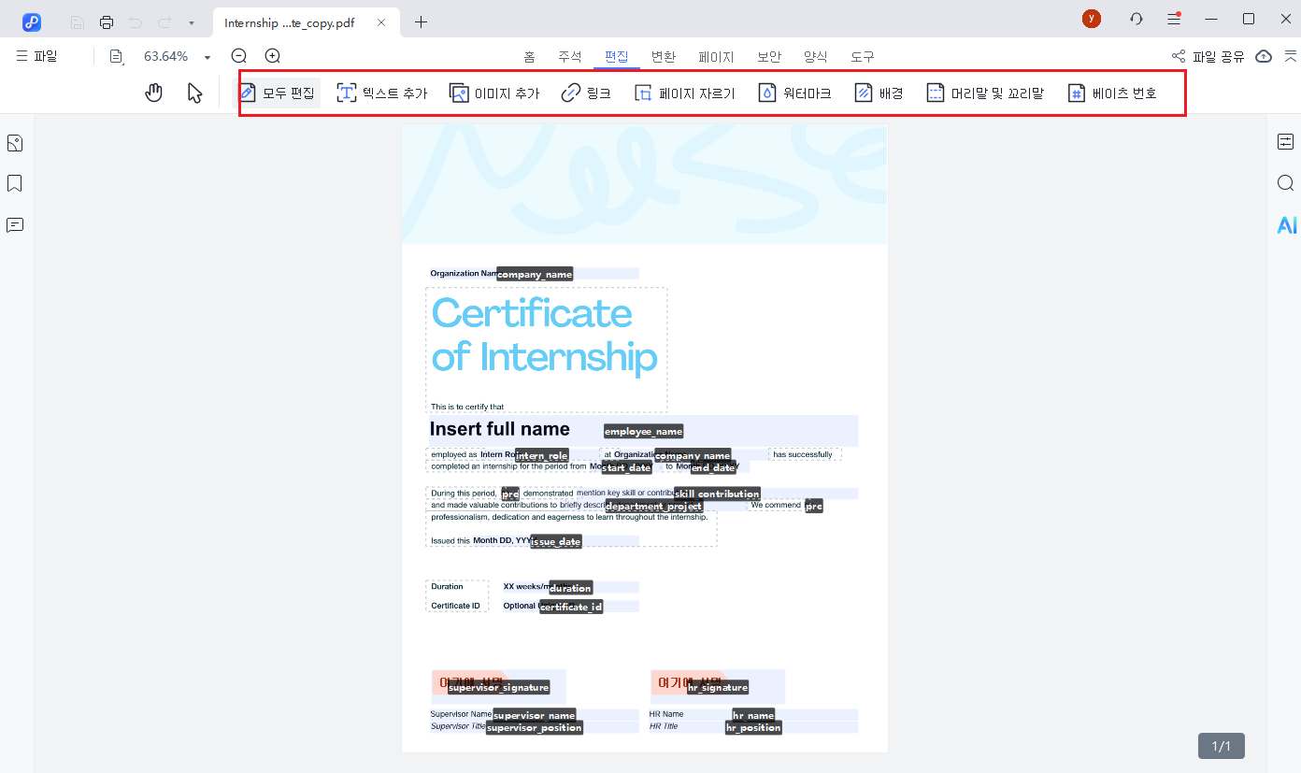Image resolution: width=1301 pixels, height=773 pixels.
Task: Click the 텍스트 추가 button
Action: point(381,93)
